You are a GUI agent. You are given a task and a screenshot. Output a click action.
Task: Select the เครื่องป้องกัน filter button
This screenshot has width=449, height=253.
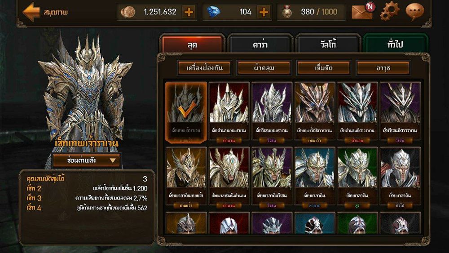[204, 68]
